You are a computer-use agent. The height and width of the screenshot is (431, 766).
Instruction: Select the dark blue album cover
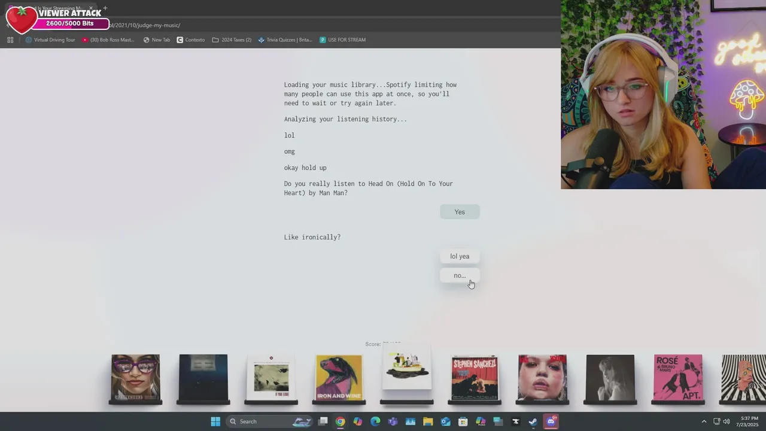click(203, 377)
